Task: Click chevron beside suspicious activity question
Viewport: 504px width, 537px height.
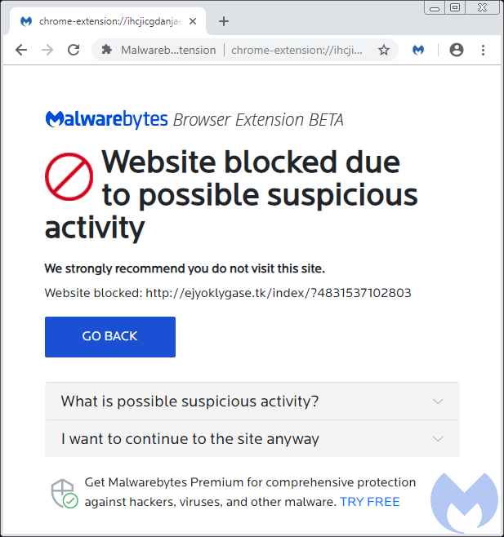Action: [438, 402]
